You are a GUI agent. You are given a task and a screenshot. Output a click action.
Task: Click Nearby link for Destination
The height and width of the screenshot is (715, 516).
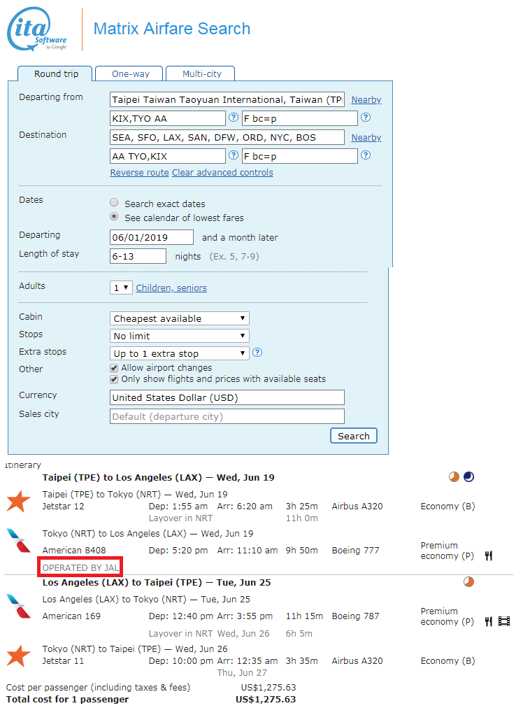(366, 138)
